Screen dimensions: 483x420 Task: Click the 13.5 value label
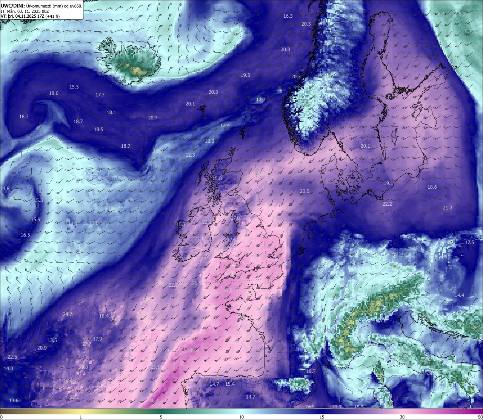(x=52, y=341)
